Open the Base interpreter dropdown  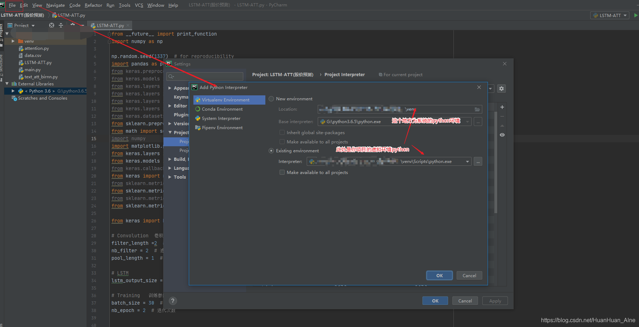tap(467, 122)
